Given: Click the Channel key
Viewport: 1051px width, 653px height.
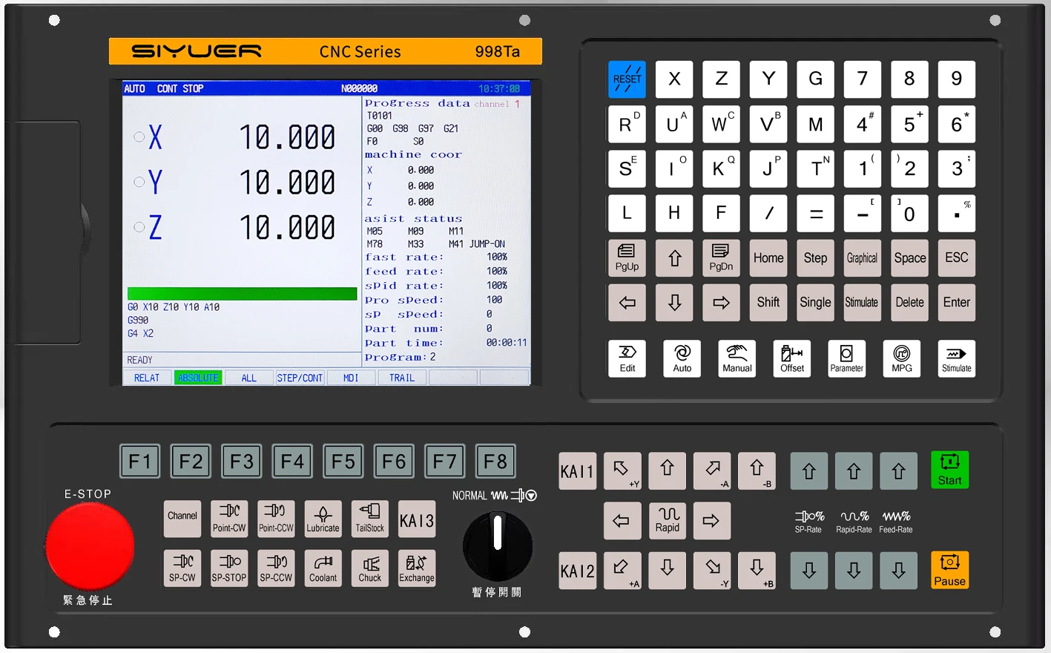Looking at the screenshot, I should [182, 519].
